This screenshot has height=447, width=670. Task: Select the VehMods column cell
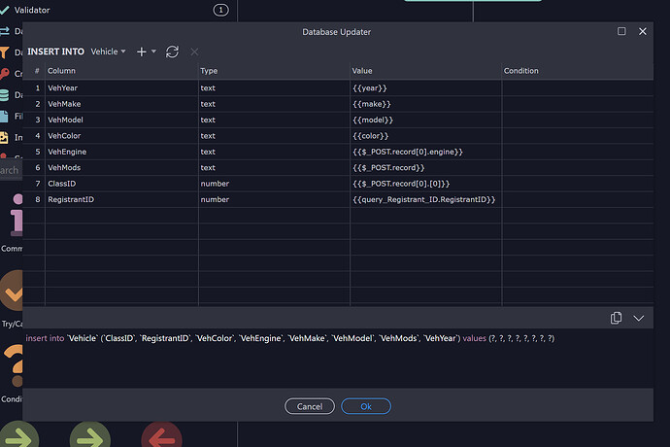121,168
